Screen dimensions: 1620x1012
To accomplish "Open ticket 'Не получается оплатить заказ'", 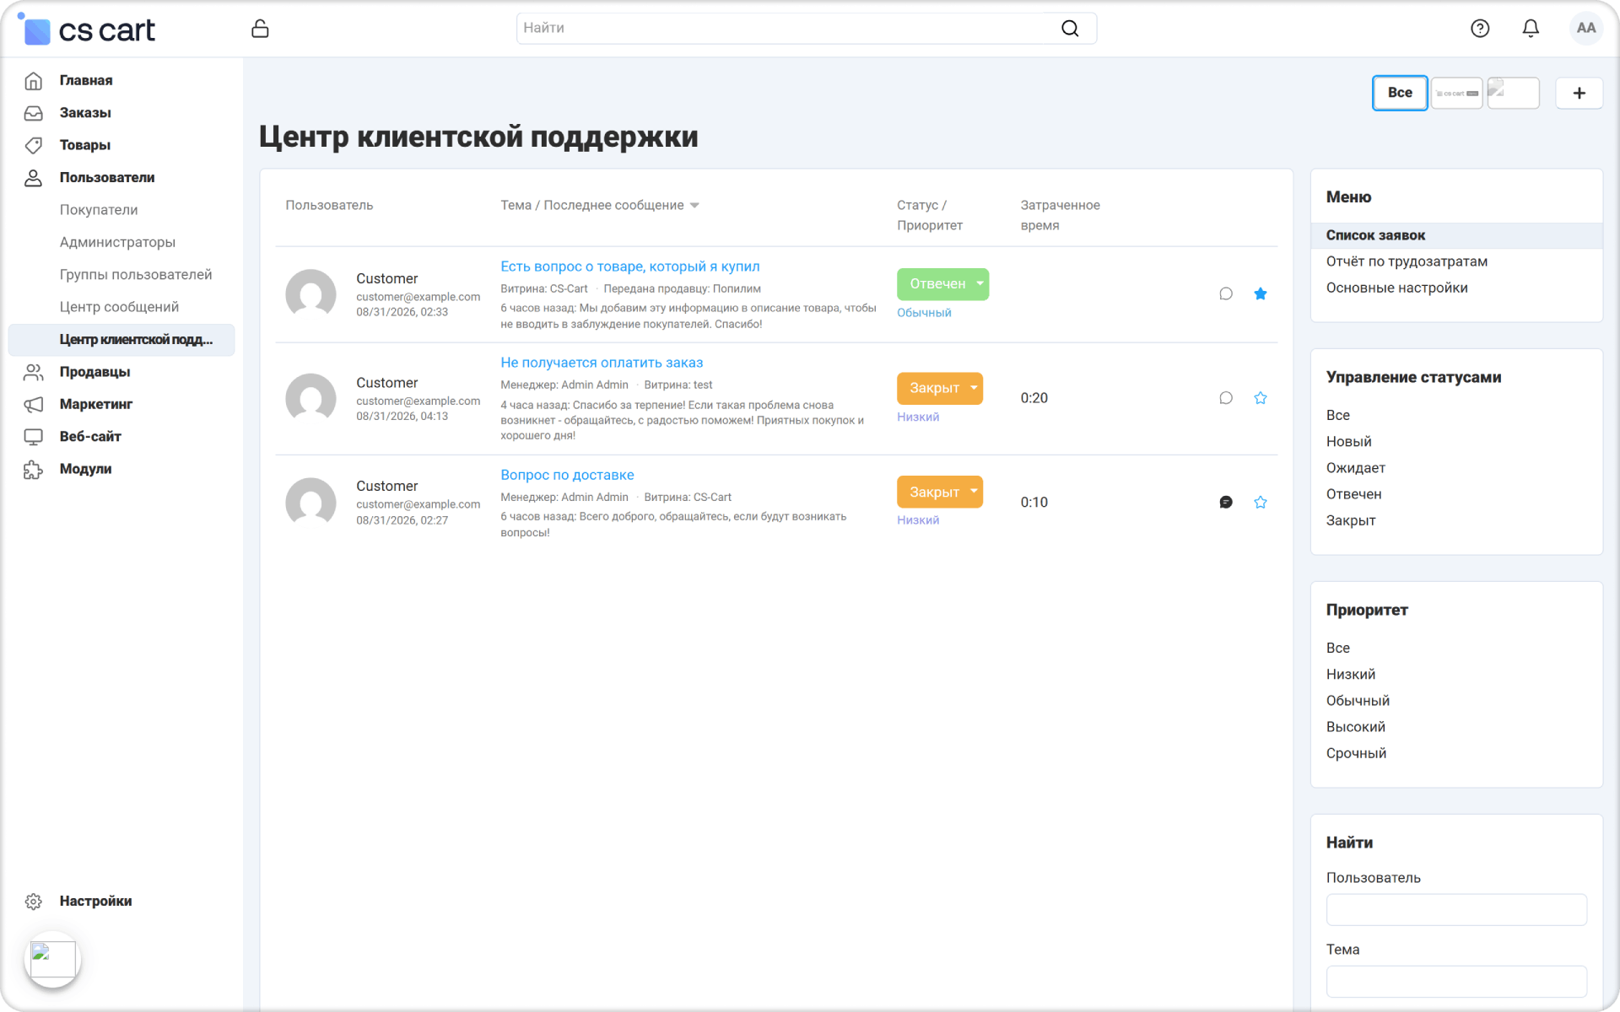I will point(602,363).
